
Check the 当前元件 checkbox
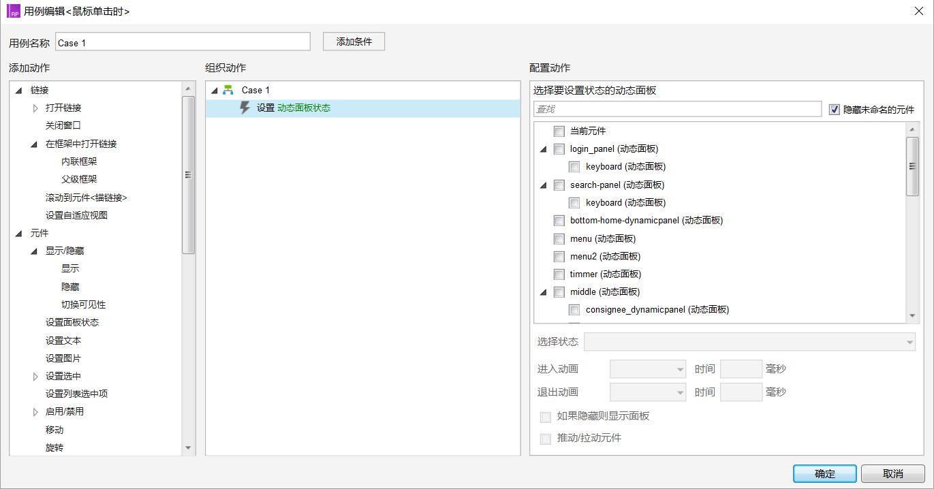tap(559, 131)
